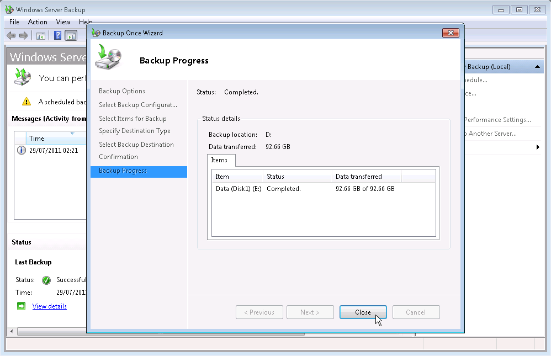This screenshot has height=356, width=551.
Task: Switch to the Items tab
Action: coord(221,161)
